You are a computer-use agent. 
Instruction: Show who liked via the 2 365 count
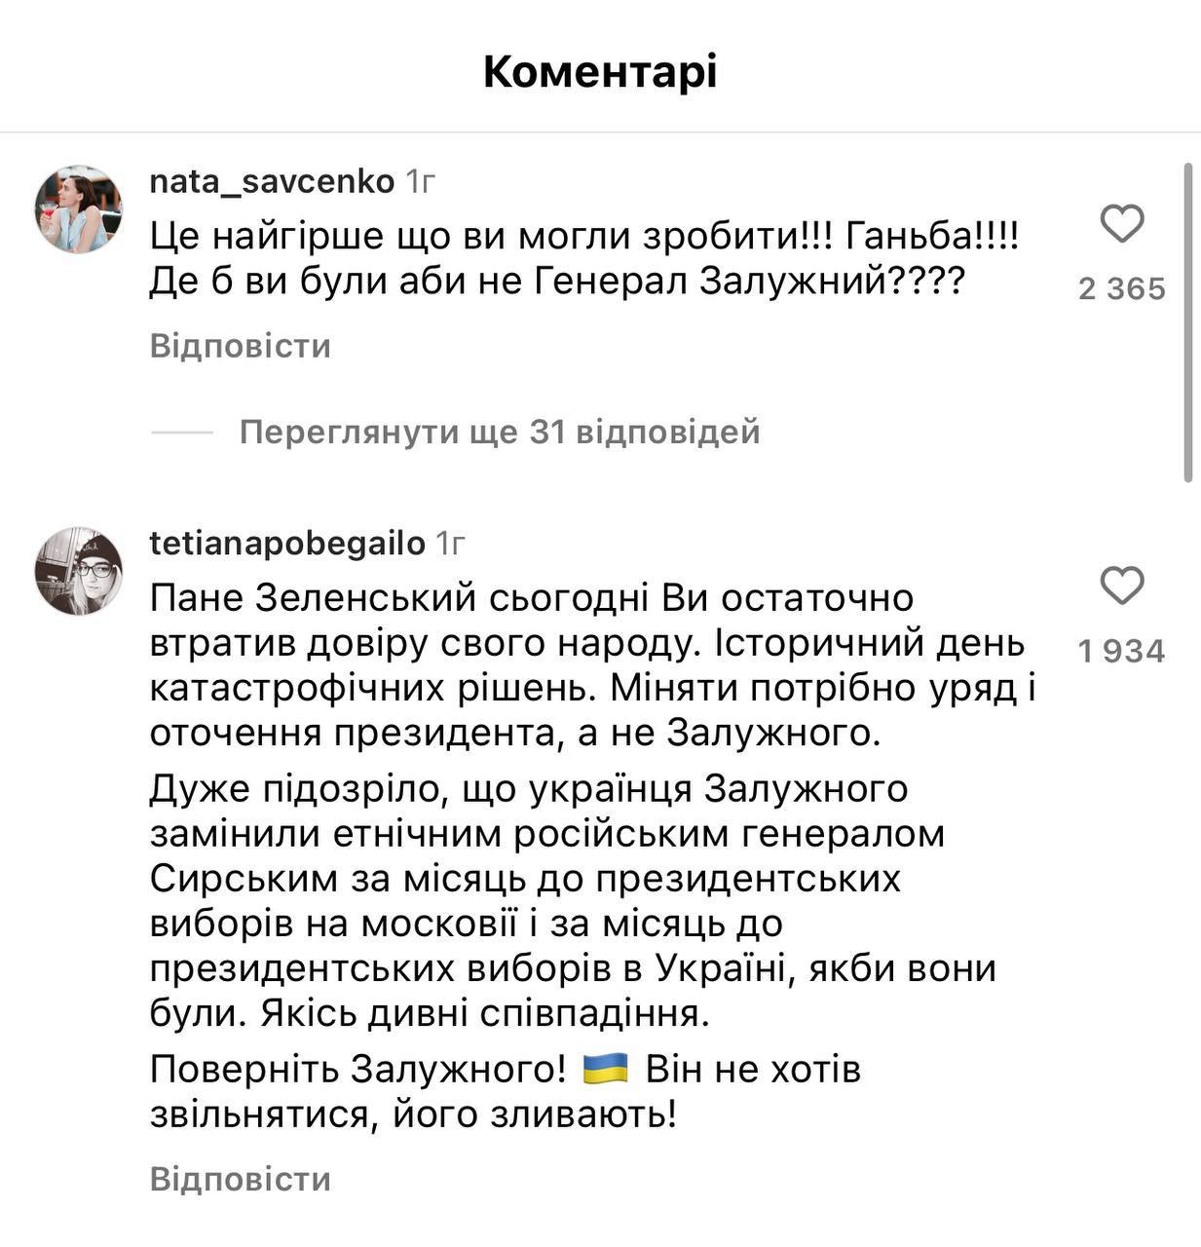pos(1121,288)
